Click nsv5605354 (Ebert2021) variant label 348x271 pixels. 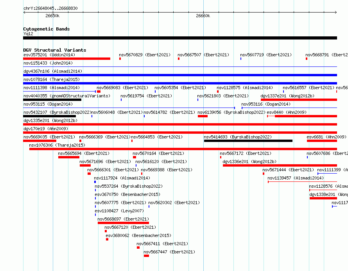coord(180,88)
